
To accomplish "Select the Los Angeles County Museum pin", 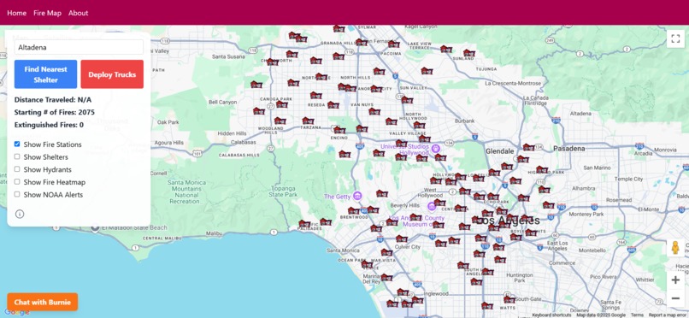I will (x=432, y=206).
